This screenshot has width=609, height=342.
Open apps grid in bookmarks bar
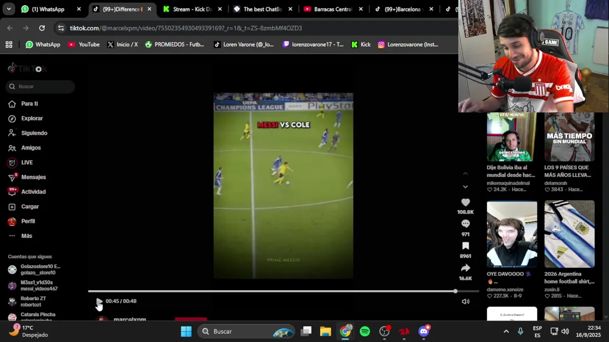[x=9, y=45]
